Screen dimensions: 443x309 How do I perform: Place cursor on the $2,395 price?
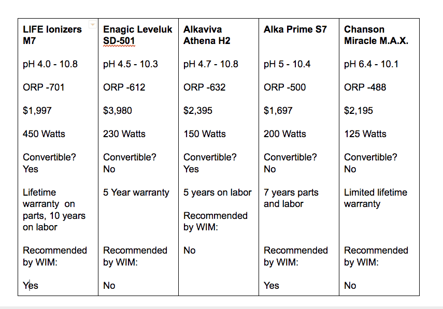coord(198,111)
